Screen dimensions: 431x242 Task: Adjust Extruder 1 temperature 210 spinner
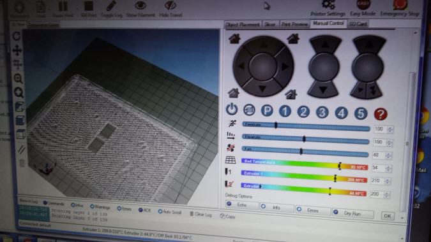click(x=388, y=181)
